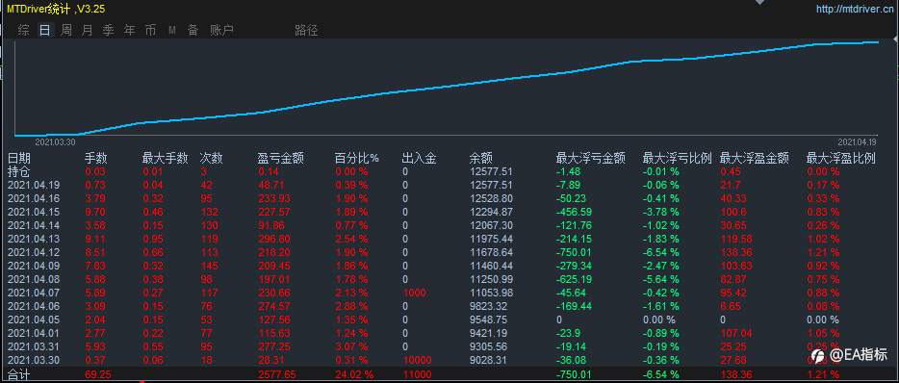The height and width of the screenshot is (383, 899).
Task: Select the 日 daily tab
Action: (45, 31)
